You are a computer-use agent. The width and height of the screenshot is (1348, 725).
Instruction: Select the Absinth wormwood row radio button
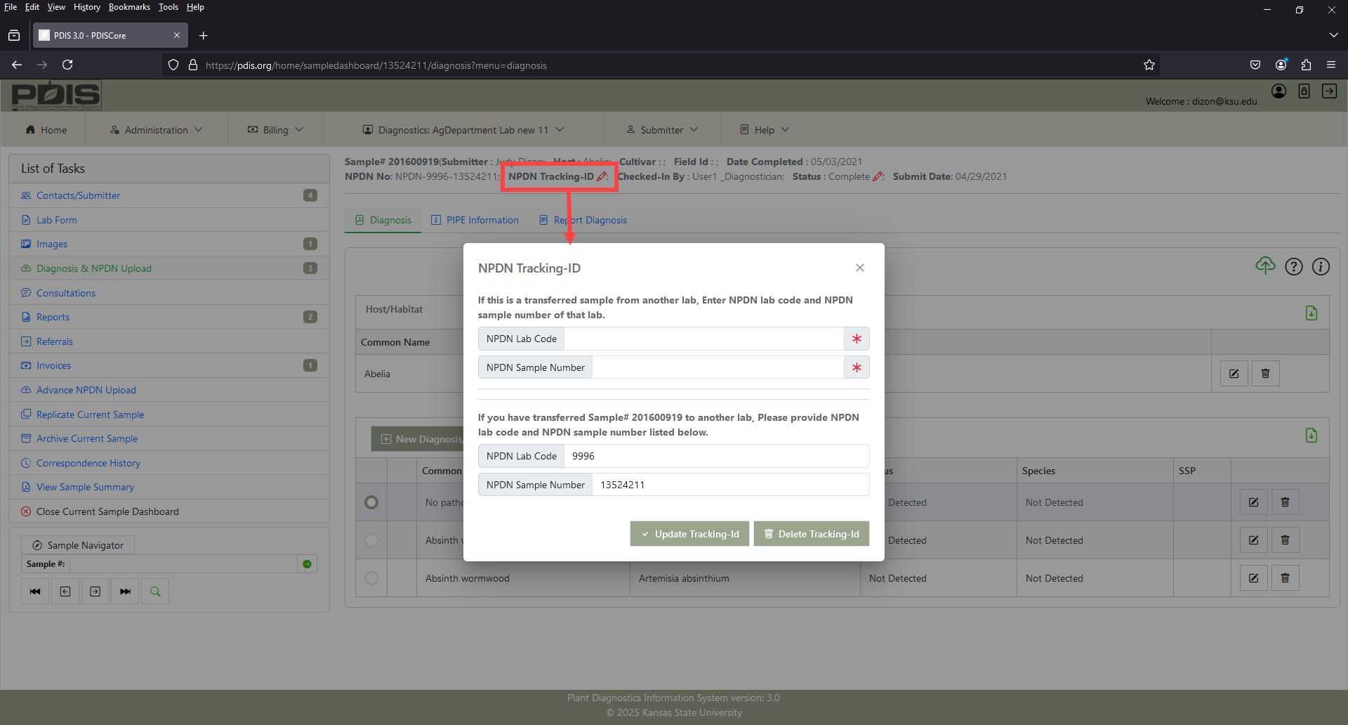tap(371, 578)
